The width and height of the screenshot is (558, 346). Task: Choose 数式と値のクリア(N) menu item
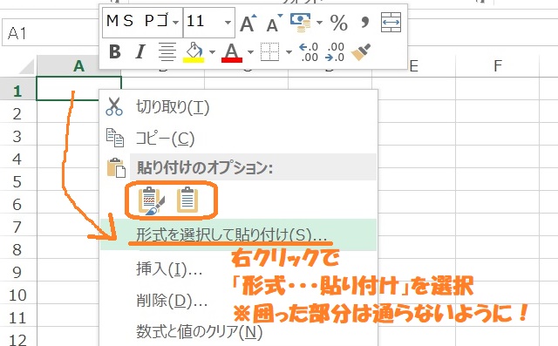tap(238, 332)
